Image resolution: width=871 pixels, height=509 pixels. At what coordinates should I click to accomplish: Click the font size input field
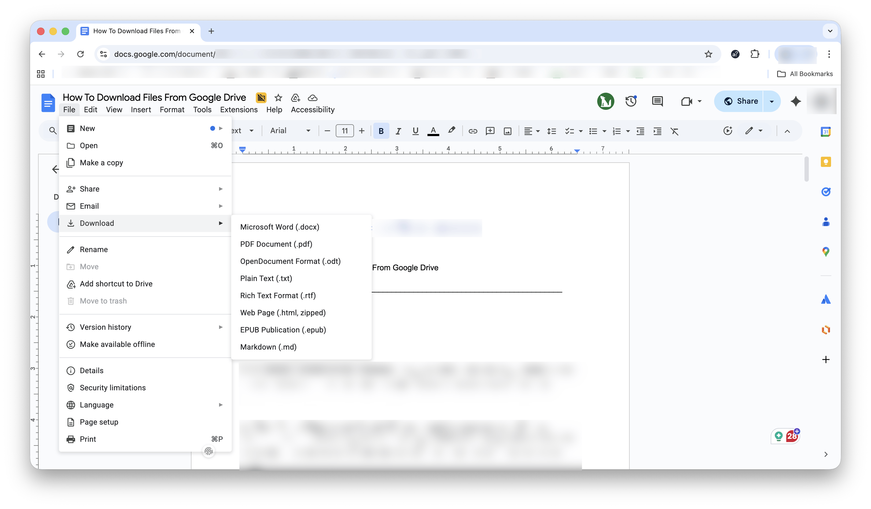pos(345,131)
